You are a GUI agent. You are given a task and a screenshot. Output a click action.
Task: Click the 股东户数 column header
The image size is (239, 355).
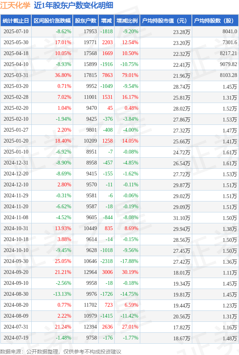86,21
